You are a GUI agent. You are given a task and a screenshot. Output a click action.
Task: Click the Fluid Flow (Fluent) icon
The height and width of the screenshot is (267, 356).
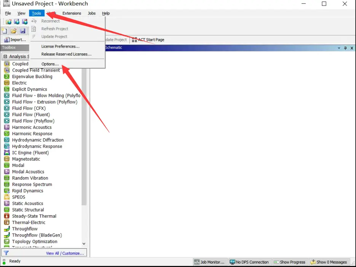(7, 115)
